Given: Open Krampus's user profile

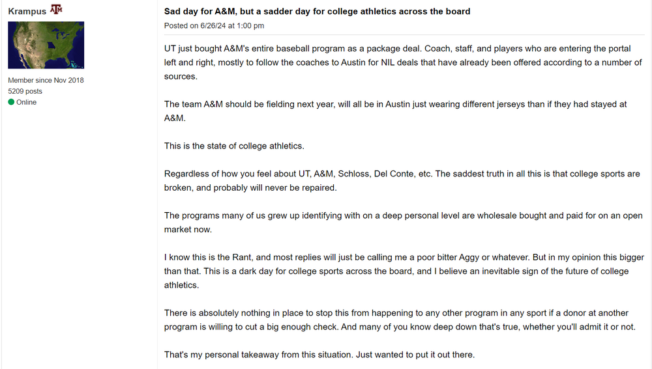Looking at the screenshot, I should [x=27, y=12].
